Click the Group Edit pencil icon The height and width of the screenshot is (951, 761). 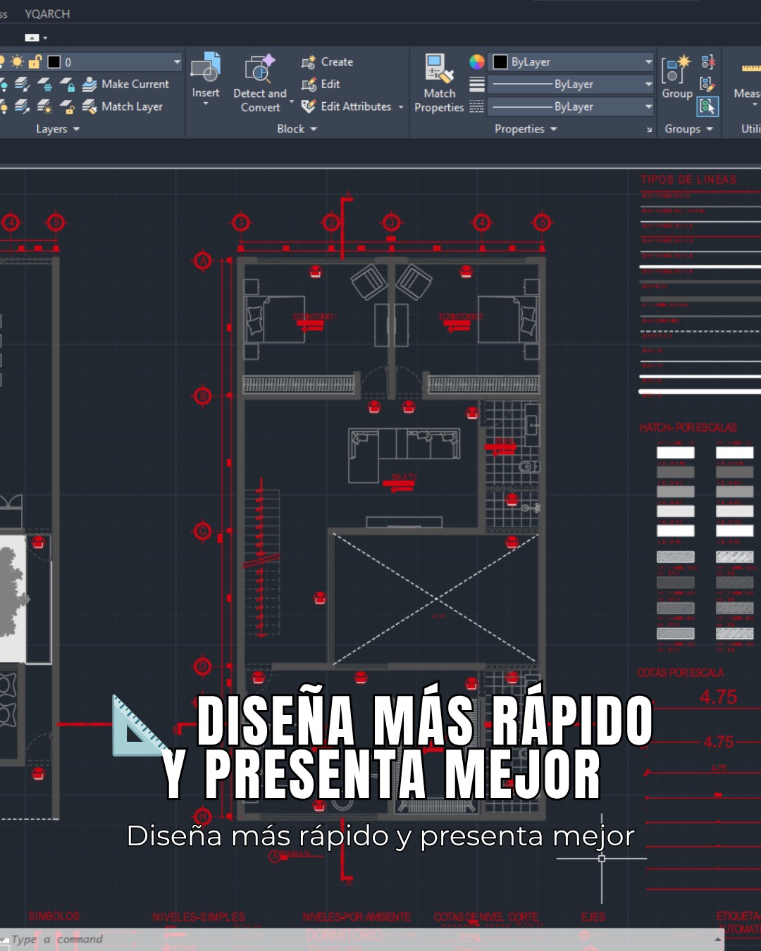pos(707,85)
